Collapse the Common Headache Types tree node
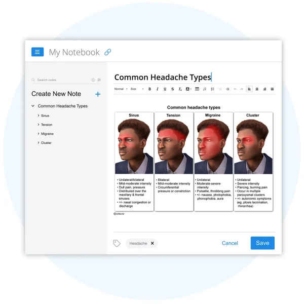Viewport: 304px width, 304px height. point(33,106)
